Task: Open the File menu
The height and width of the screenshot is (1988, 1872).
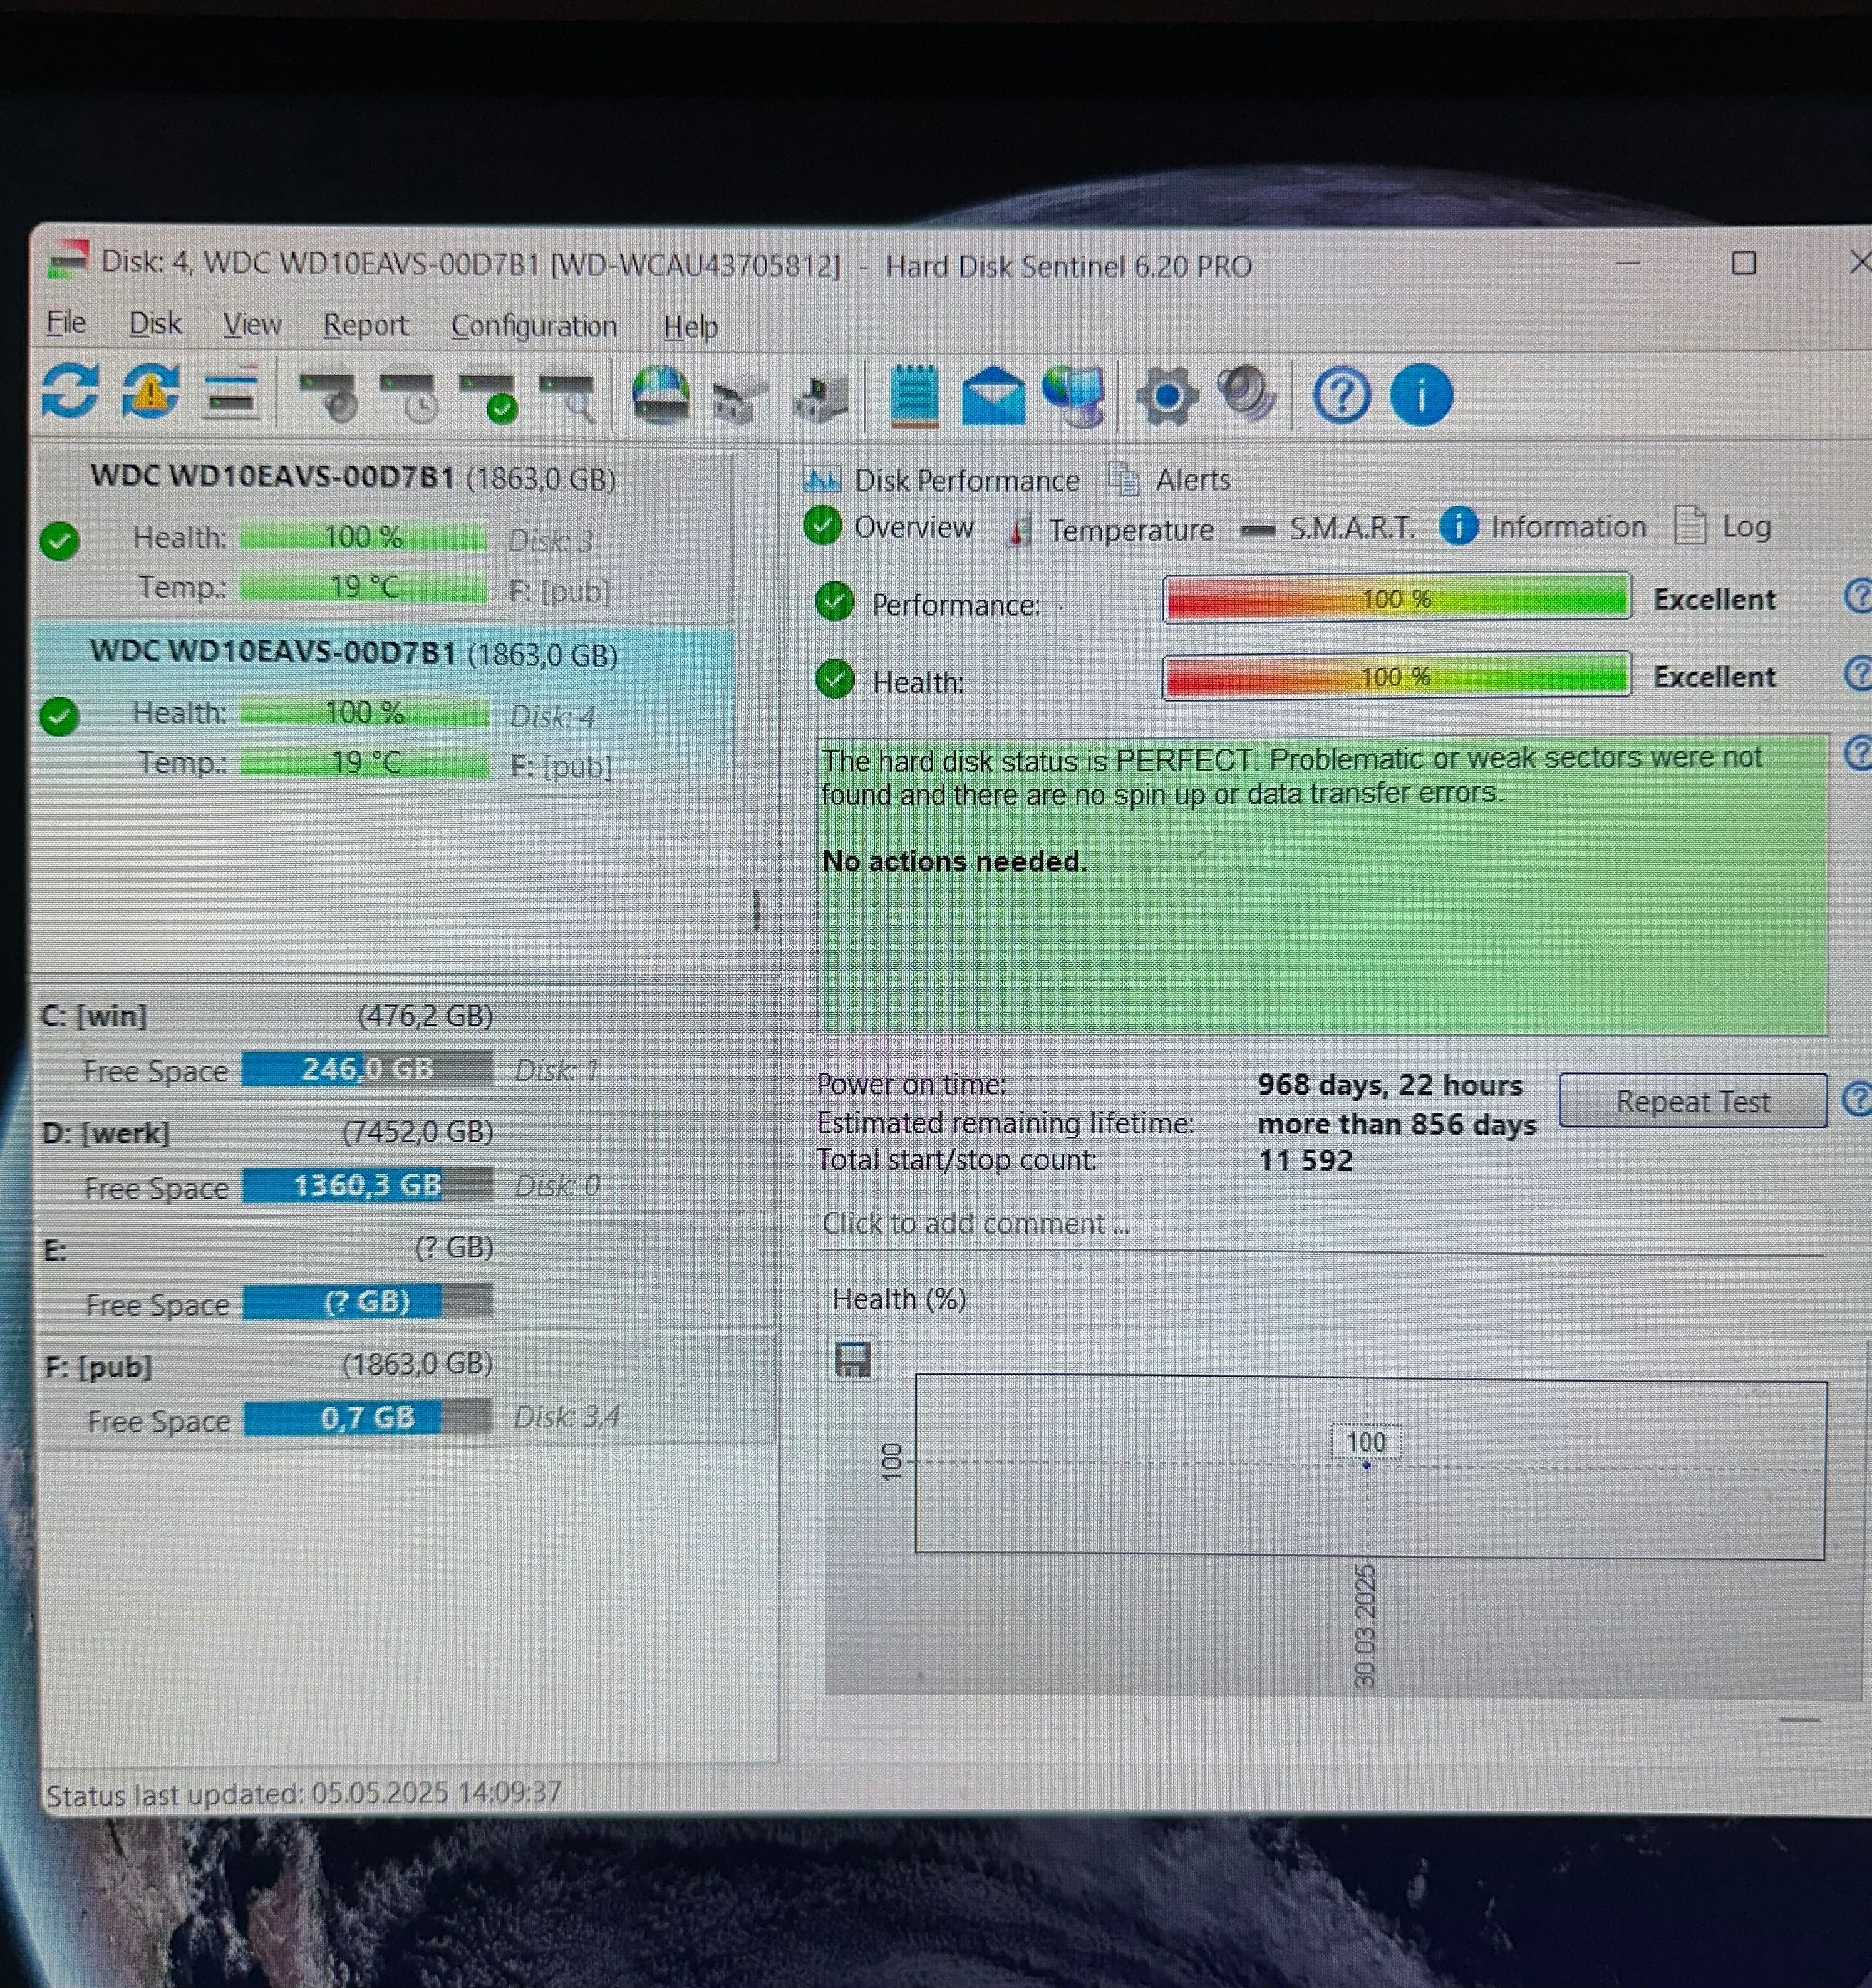Action: click(66, 323)
